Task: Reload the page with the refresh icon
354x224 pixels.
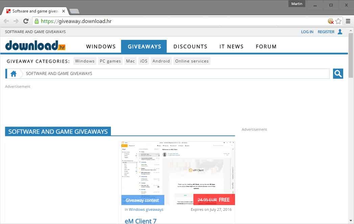Action: tap(26, 21)
